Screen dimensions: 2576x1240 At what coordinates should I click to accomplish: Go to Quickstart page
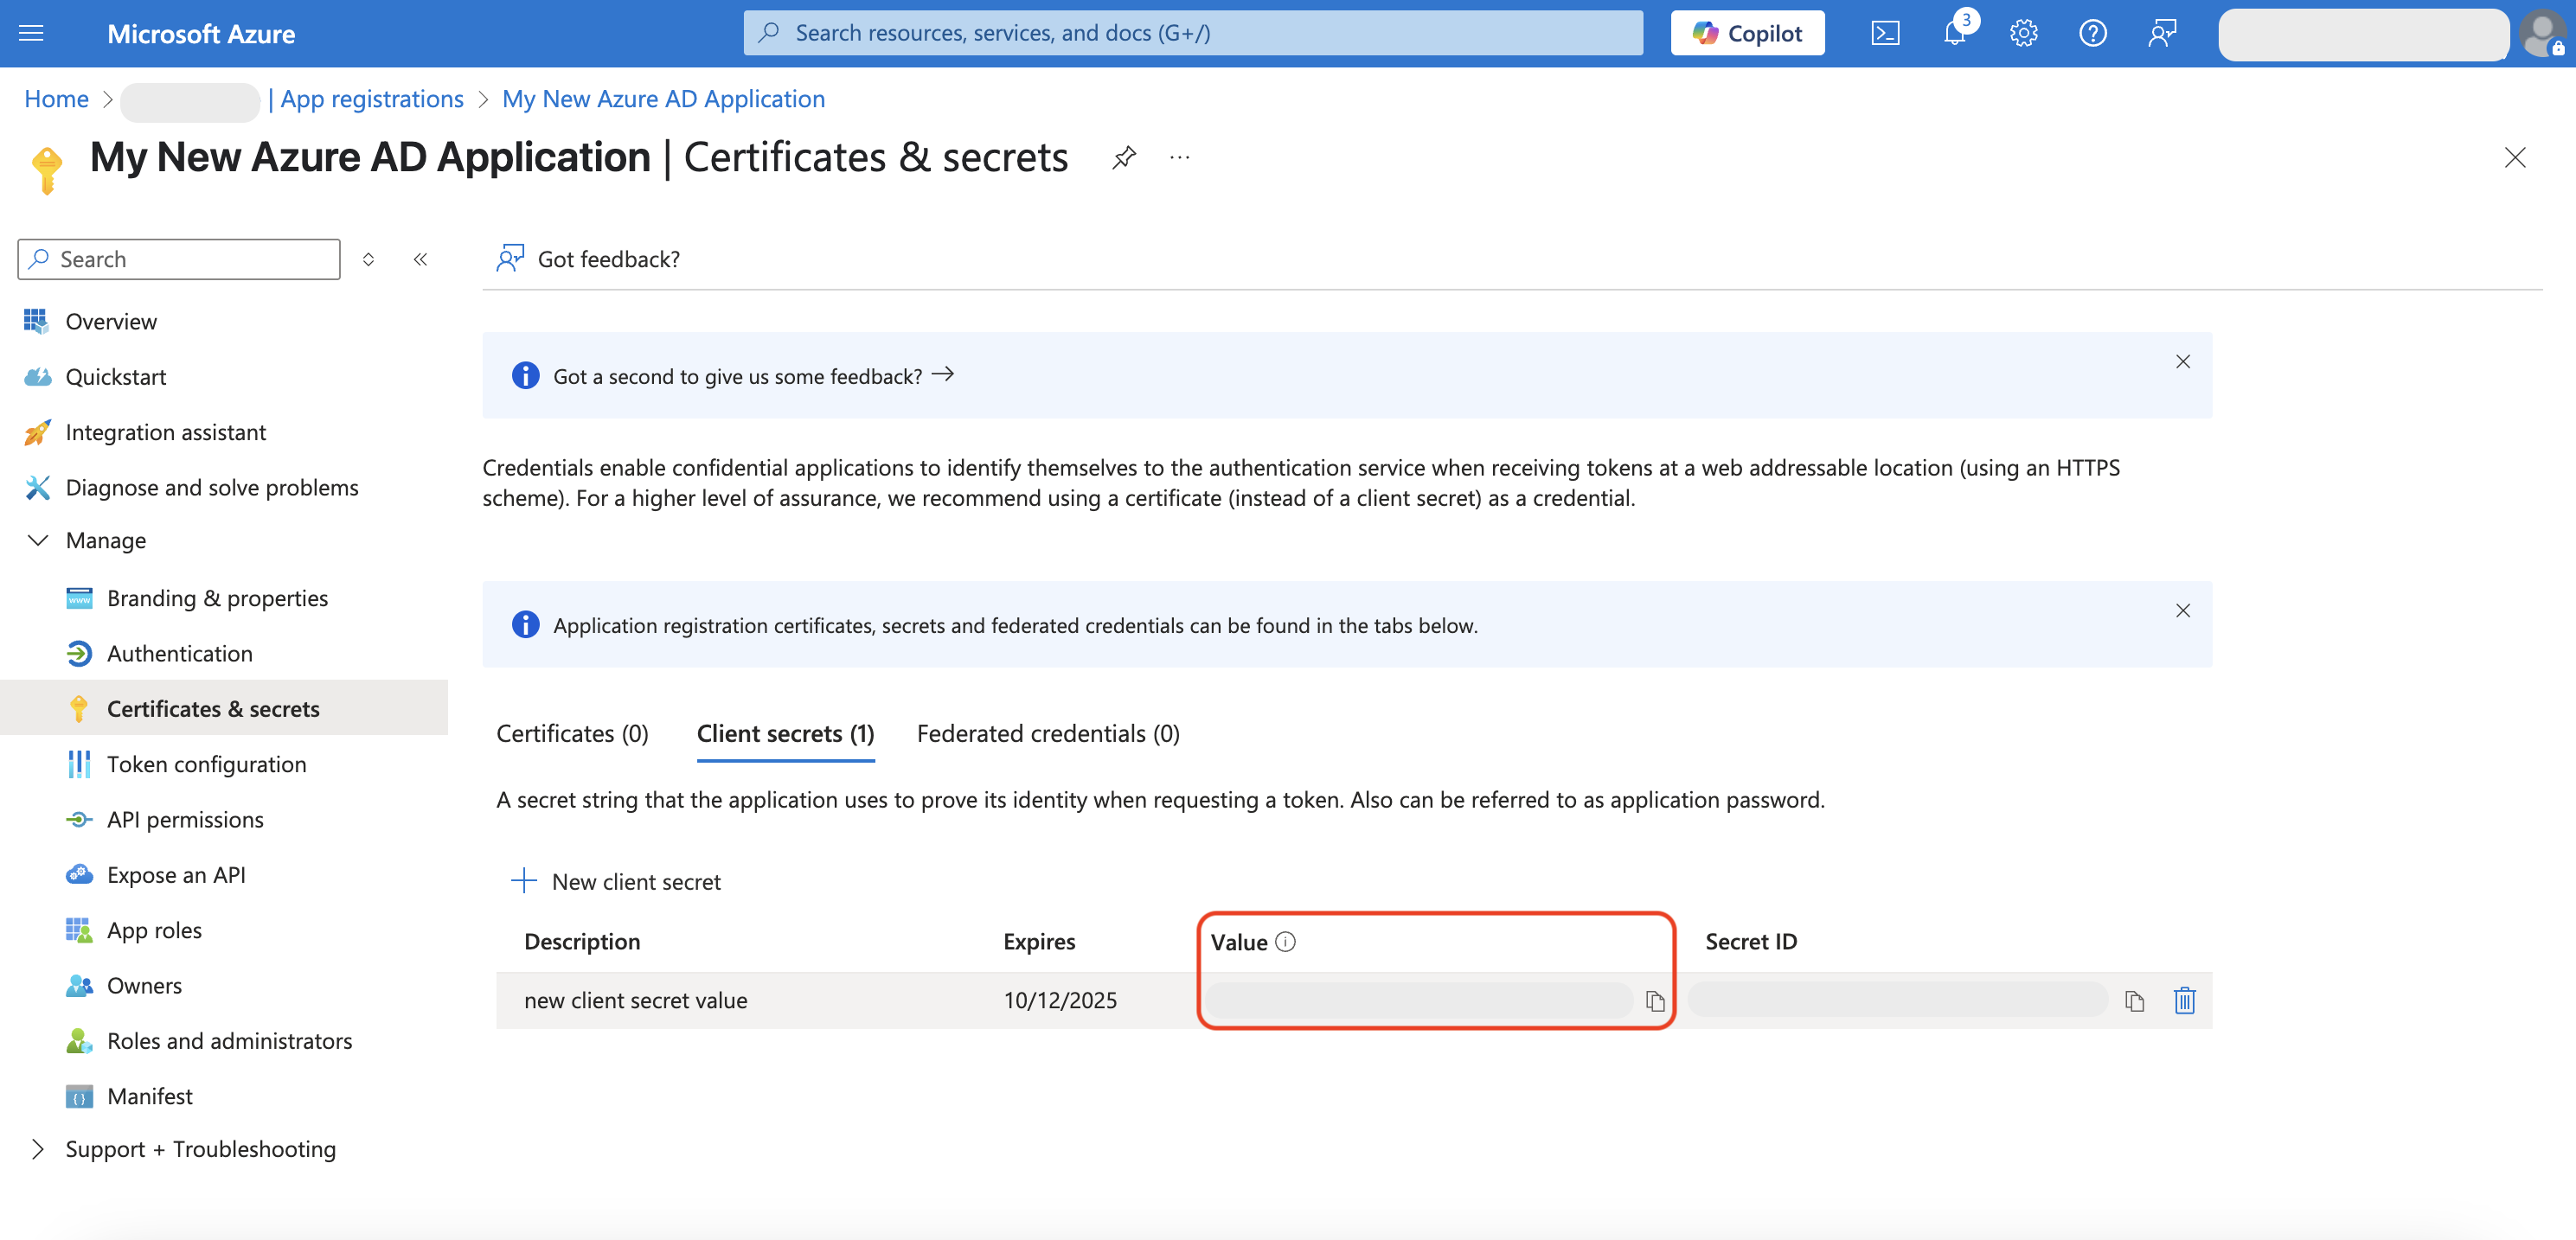click(116, 377)
